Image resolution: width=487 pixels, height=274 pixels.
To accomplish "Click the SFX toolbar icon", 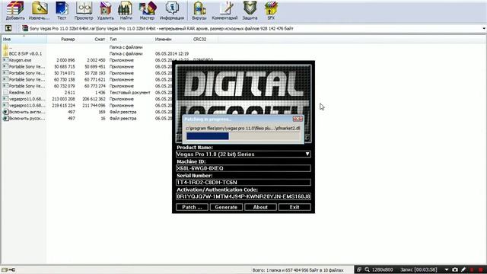I will pos(271,11).
